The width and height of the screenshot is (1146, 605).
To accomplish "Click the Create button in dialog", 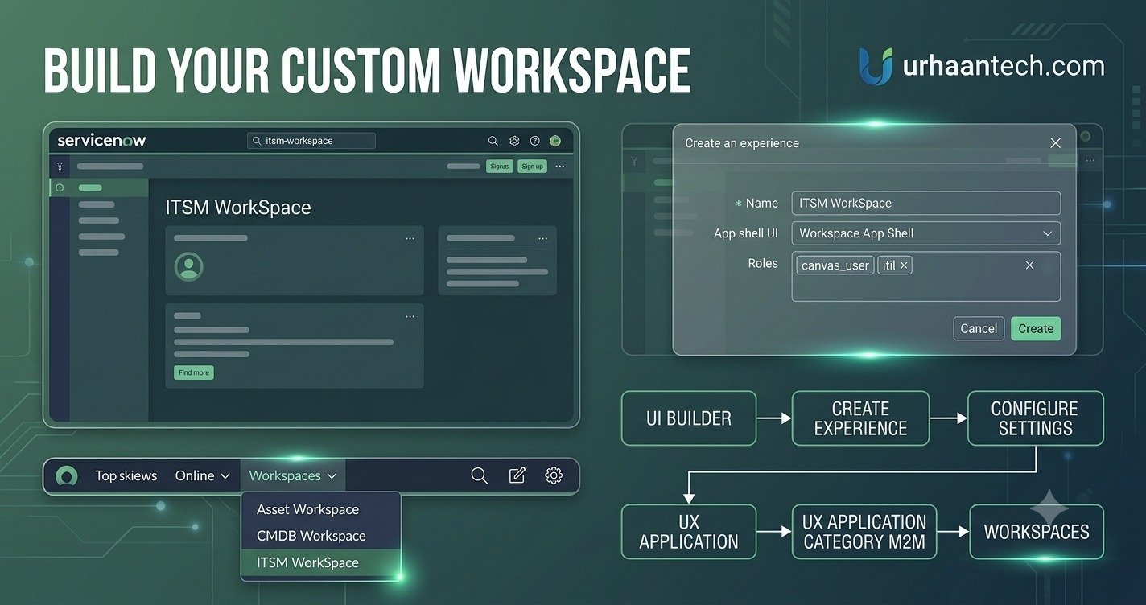I will 1036,328.
